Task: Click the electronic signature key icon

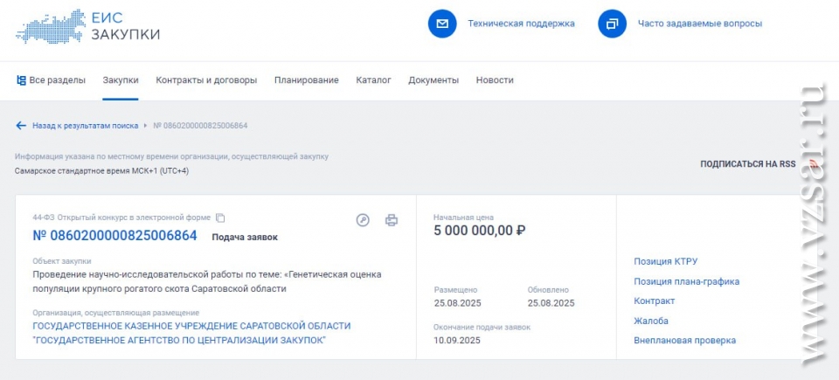Action: [363, 220]
